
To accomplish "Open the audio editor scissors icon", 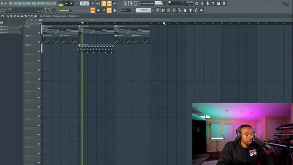I will 202,4.
